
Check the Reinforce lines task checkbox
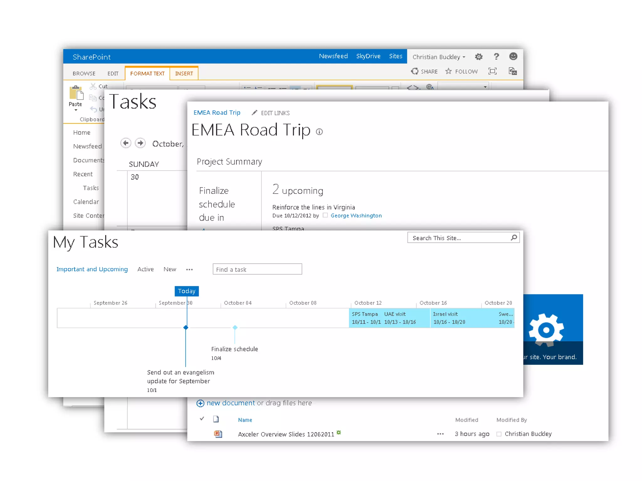point(325,215)
